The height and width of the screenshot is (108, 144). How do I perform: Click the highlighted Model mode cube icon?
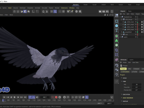click(25, 11)
